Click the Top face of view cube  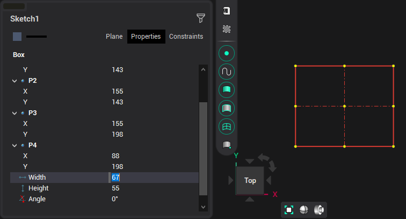[x=250, y=181]
